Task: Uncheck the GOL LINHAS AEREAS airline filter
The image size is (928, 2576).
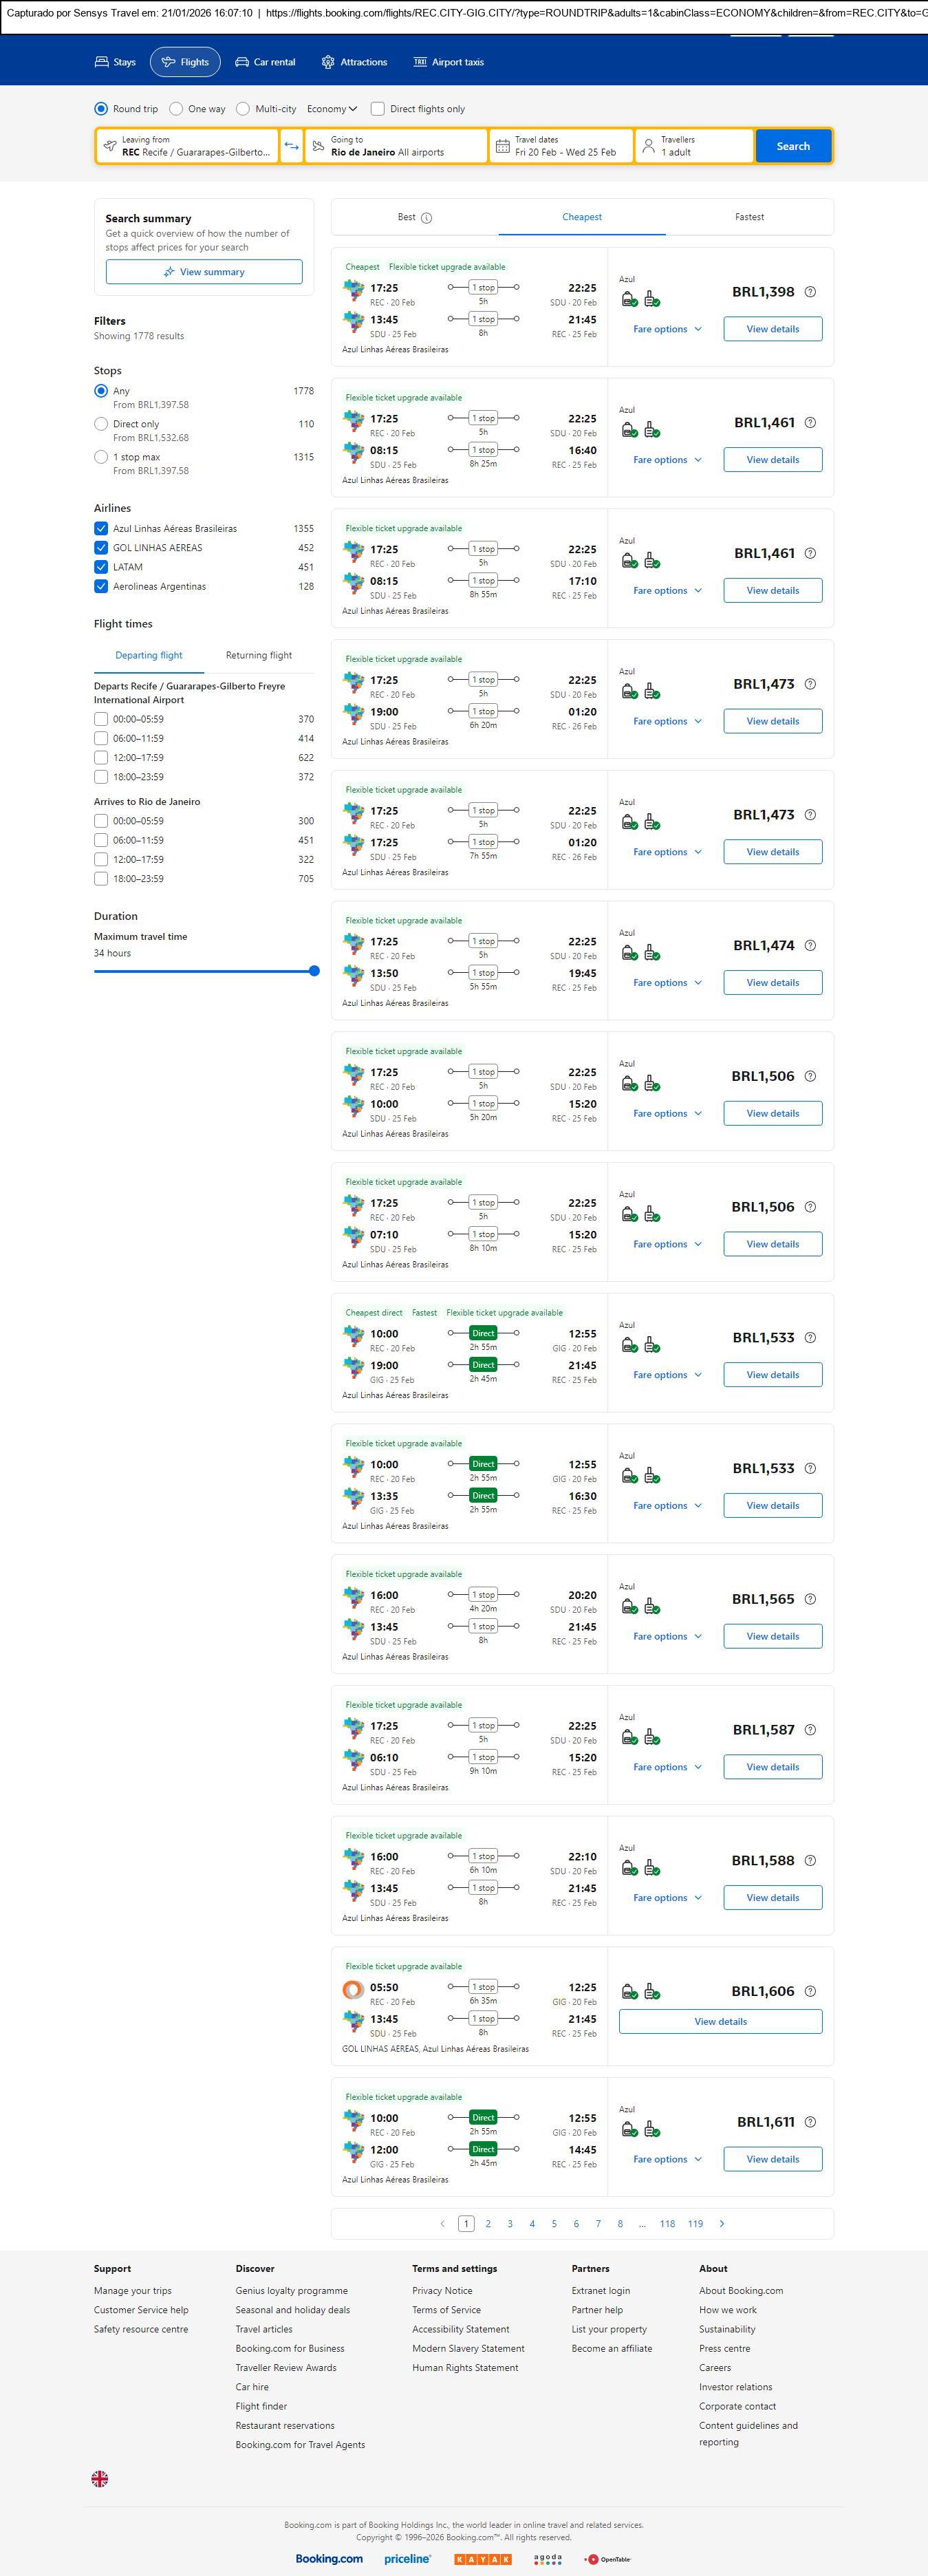Action: [101, 548]
